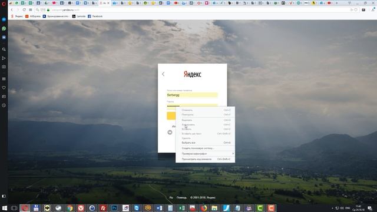377x212 pixels.
Task: Open Speed Dial grid icon in sidebar
Action: click(x=4, y=78)
